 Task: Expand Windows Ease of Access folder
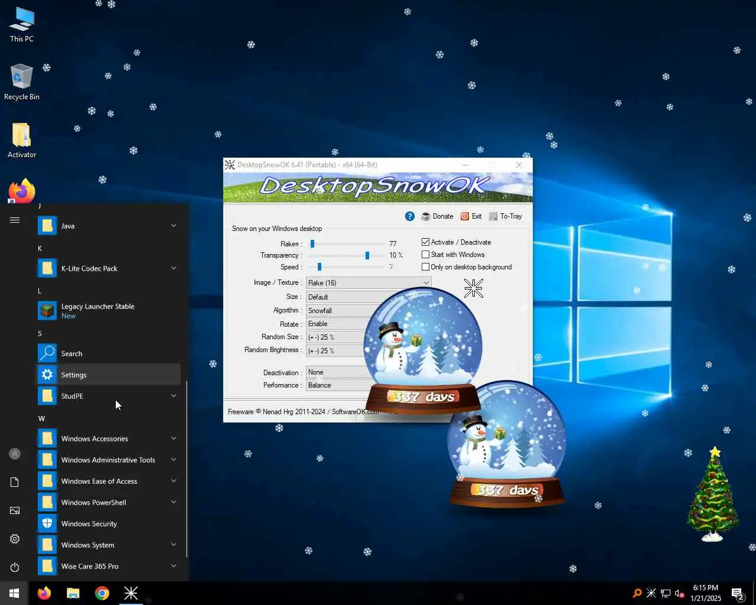click(108, 481)
